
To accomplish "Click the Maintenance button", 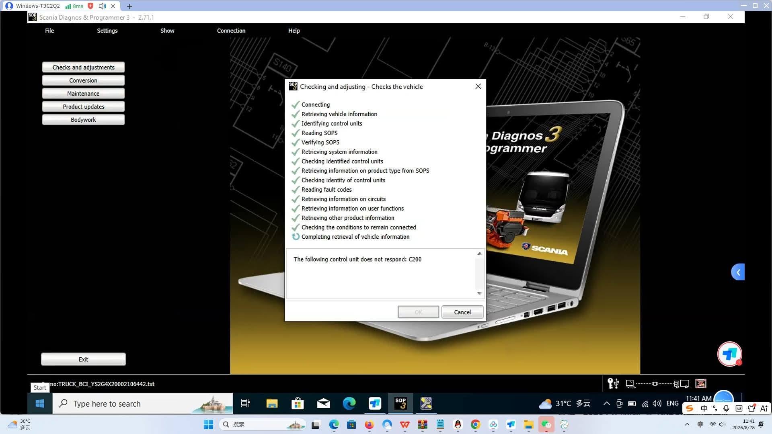I will tap(83, 93).
